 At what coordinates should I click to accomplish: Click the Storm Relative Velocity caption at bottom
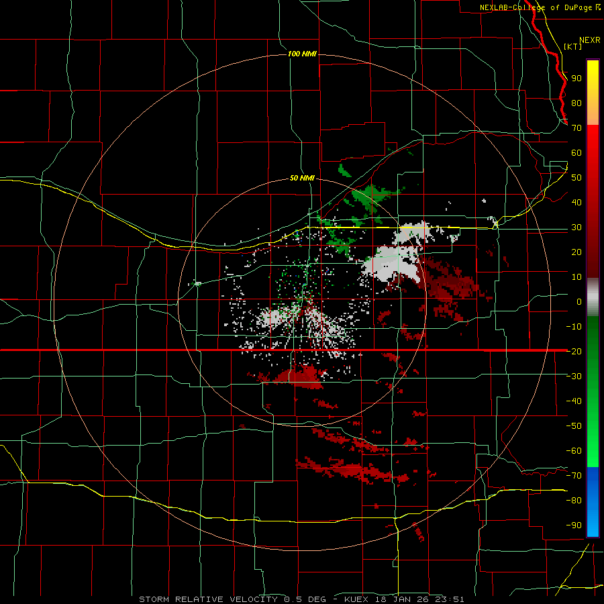pyautogui.click(x=301, y=599)
